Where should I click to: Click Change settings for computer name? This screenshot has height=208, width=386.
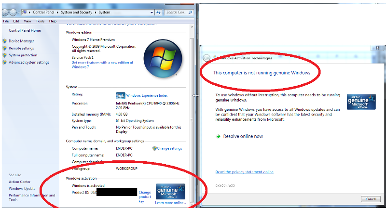(169, 148)
